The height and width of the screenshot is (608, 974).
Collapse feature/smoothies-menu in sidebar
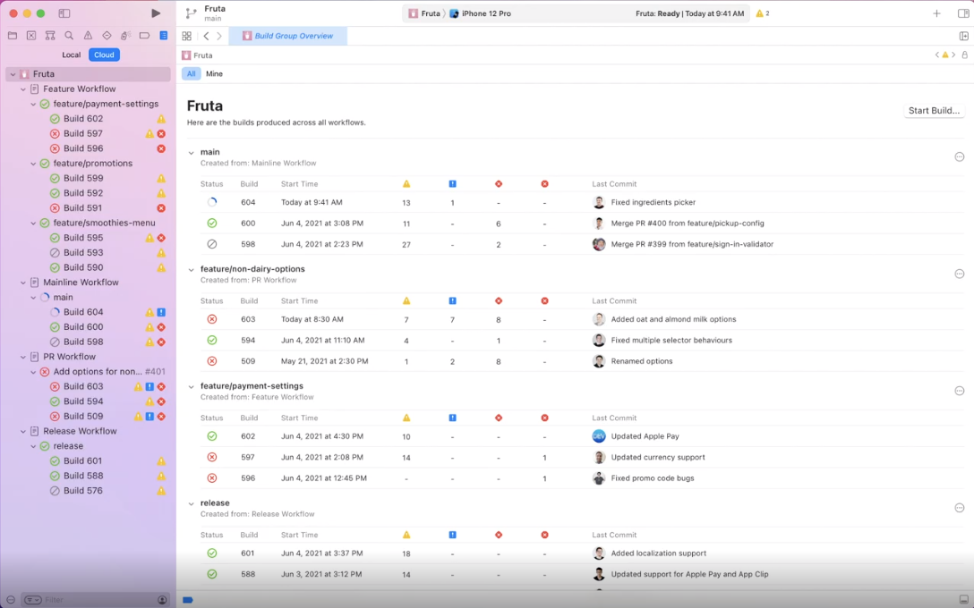pyautogui.click(x=33, y=223)
